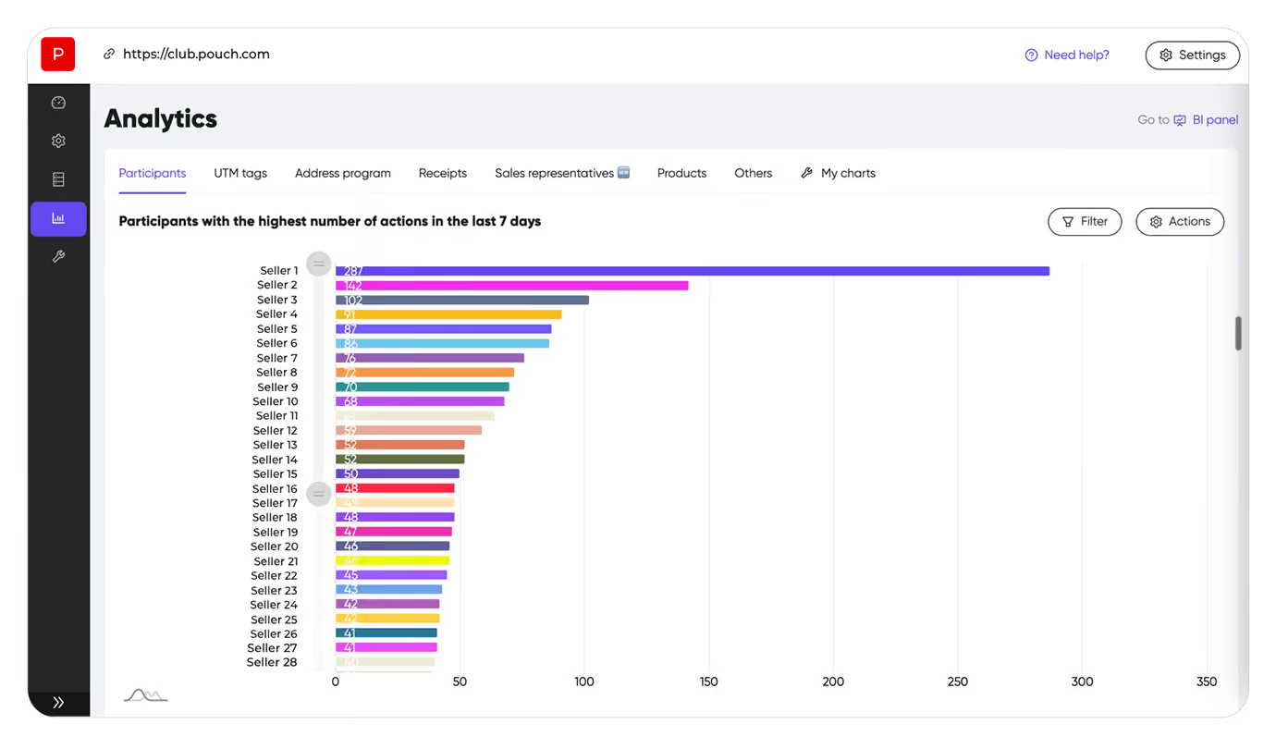Click the page vertical scrollbar thumb
Screen dimensions: 1276x749
tap(1238, 333)
